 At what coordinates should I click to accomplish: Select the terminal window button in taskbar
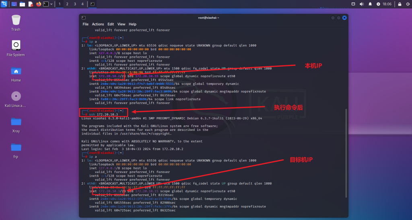click(93, 4)
